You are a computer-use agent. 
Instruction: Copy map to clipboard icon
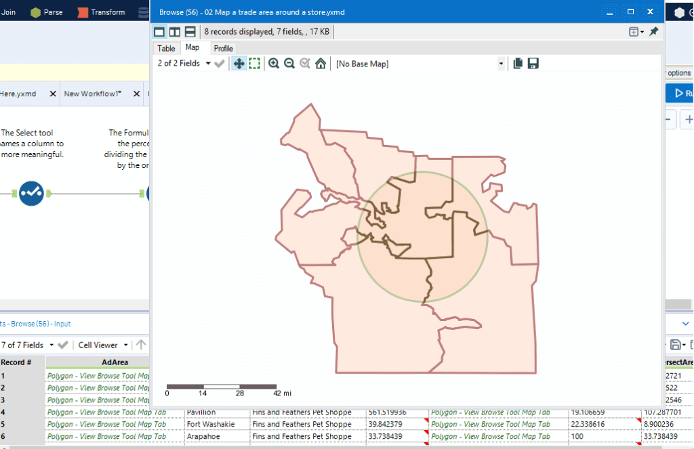coord(518,64)
